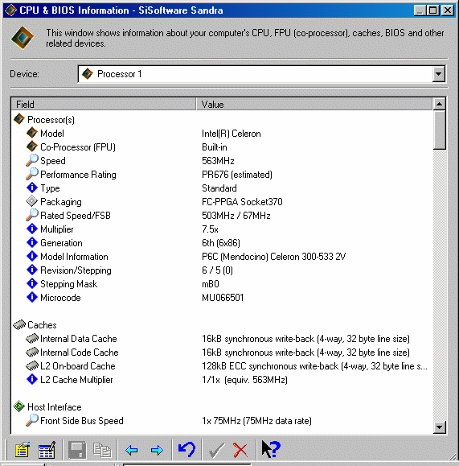The width and height of the screenshot is (459, 466).
Task: Click the Caches memory chip icon
Action: coord(19,325)
